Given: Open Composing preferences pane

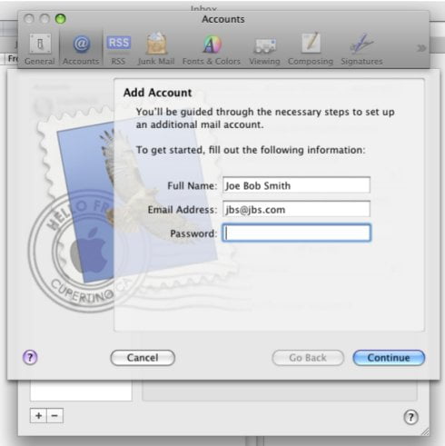Looking at the screenshot, I should coord(311,49).
